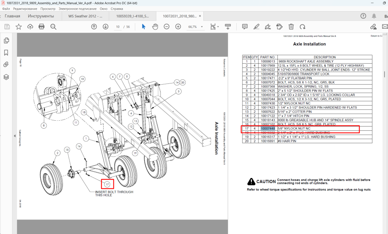The width and height of the screenshot is (388, 234).
Task: Switch to the Инструменты tab
Action: 41,16
